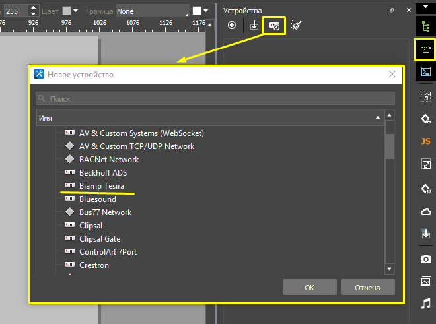Click the add device from database icon
This screenshot has height=324, width=436.
tap(273, 26)
